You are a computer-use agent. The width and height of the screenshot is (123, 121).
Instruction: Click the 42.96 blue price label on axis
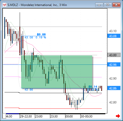[x=114, y=65]
